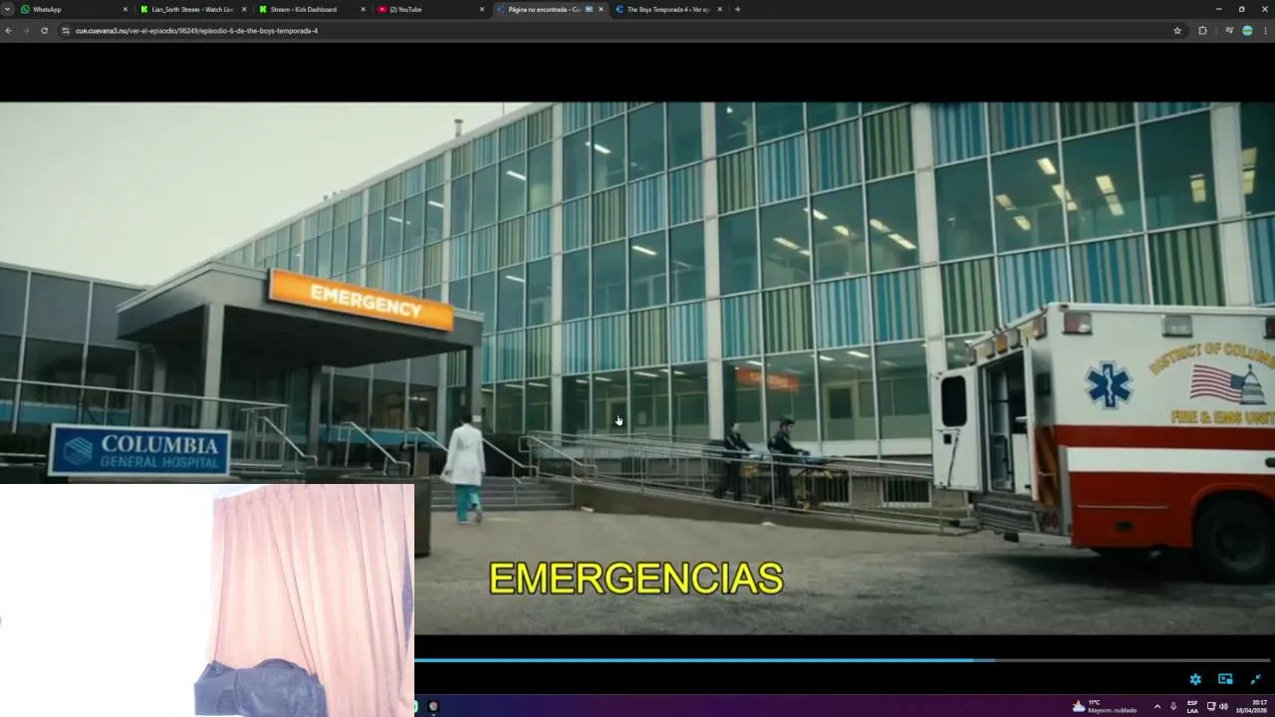Open the network status tray icon
Viewport: 1275px width, 717px height.
1211,706
